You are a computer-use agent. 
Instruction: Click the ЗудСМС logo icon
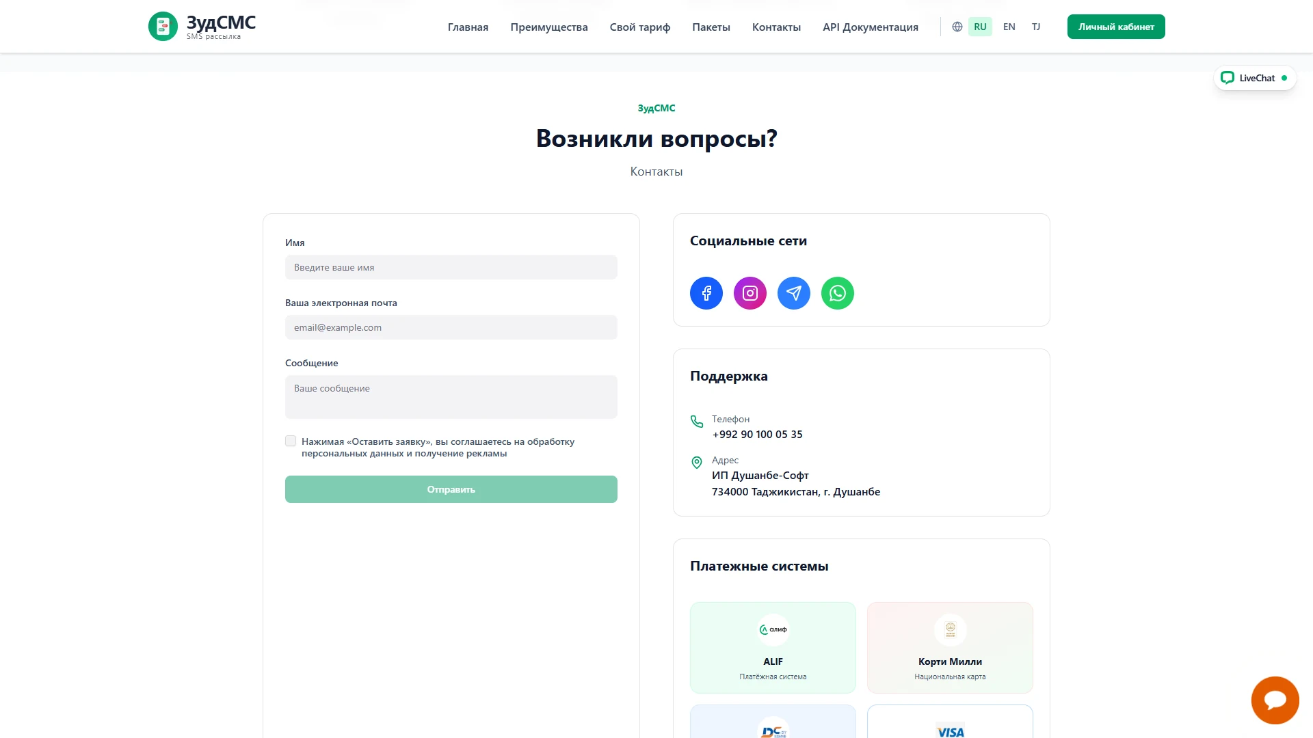point(163,27)
